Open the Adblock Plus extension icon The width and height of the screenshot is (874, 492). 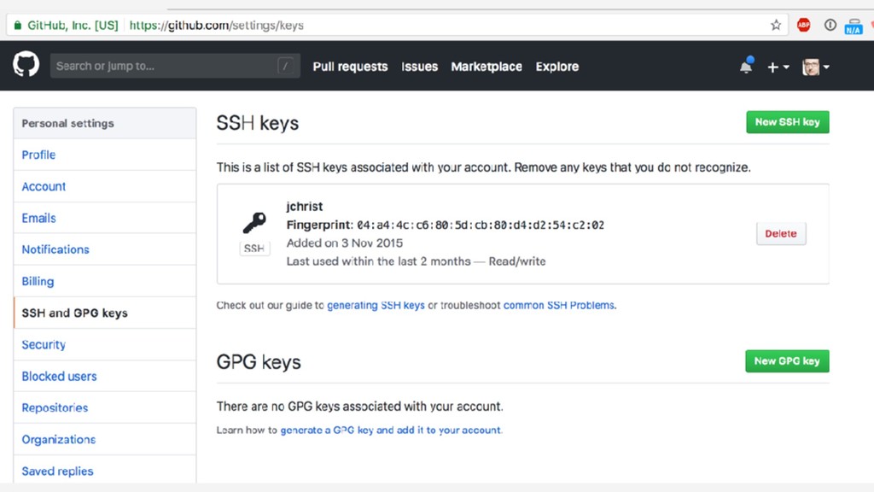(x=803, y=25)
